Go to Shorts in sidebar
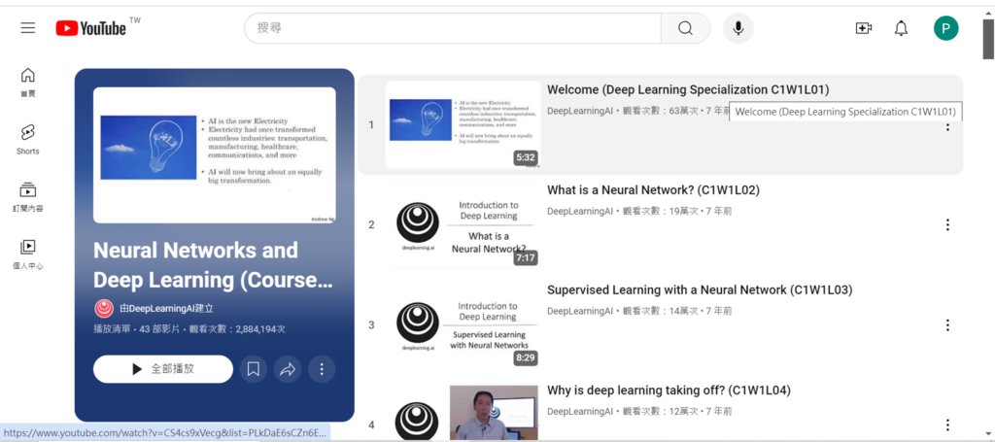 pos(28,139)
